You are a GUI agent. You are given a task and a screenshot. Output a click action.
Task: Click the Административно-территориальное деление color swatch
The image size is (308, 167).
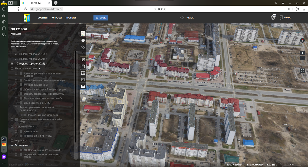click(x=21, y=73)
